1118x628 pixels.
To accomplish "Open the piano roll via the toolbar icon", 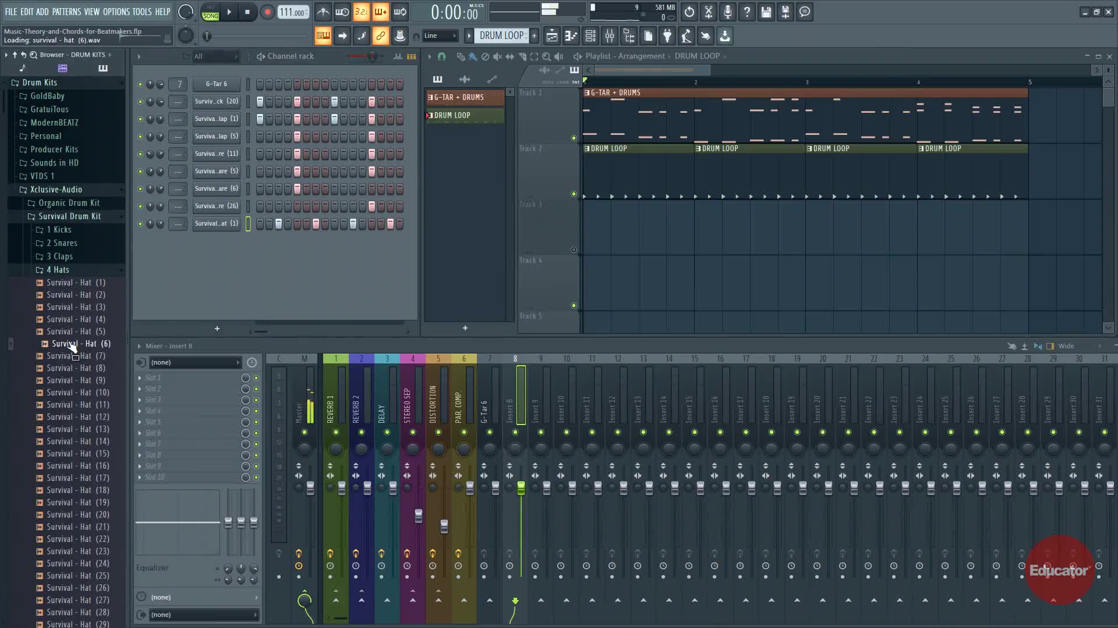I will click(571, 36).
